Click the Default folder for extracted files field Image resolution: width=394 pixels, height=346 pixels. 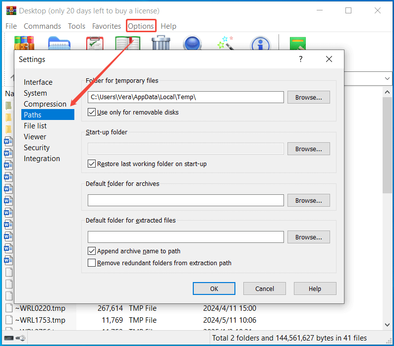(x=186, y=237)
